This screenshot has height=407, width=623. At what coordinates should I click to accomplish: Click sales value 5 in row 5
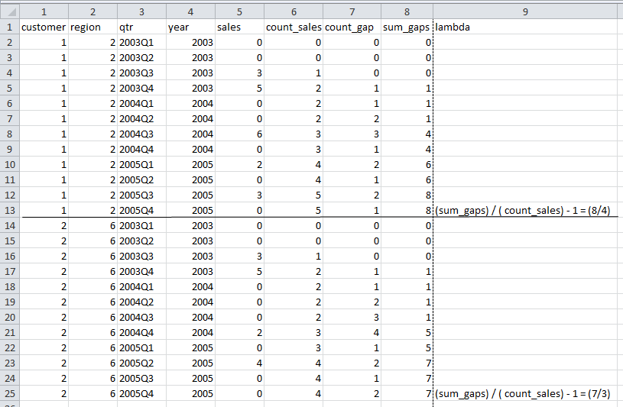tap(239, 88)
